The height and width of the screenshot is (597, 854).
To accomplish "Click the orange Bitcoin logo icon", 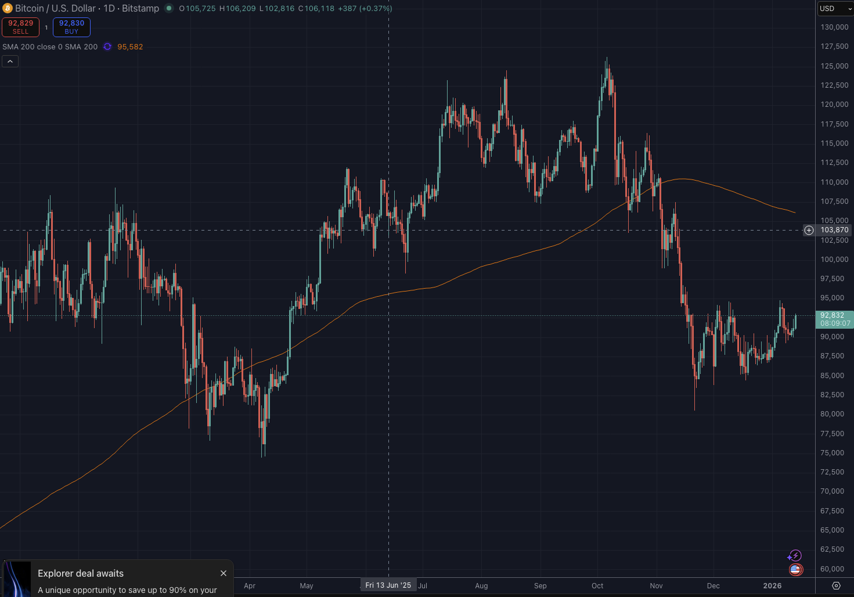I will tap(8, 8).
